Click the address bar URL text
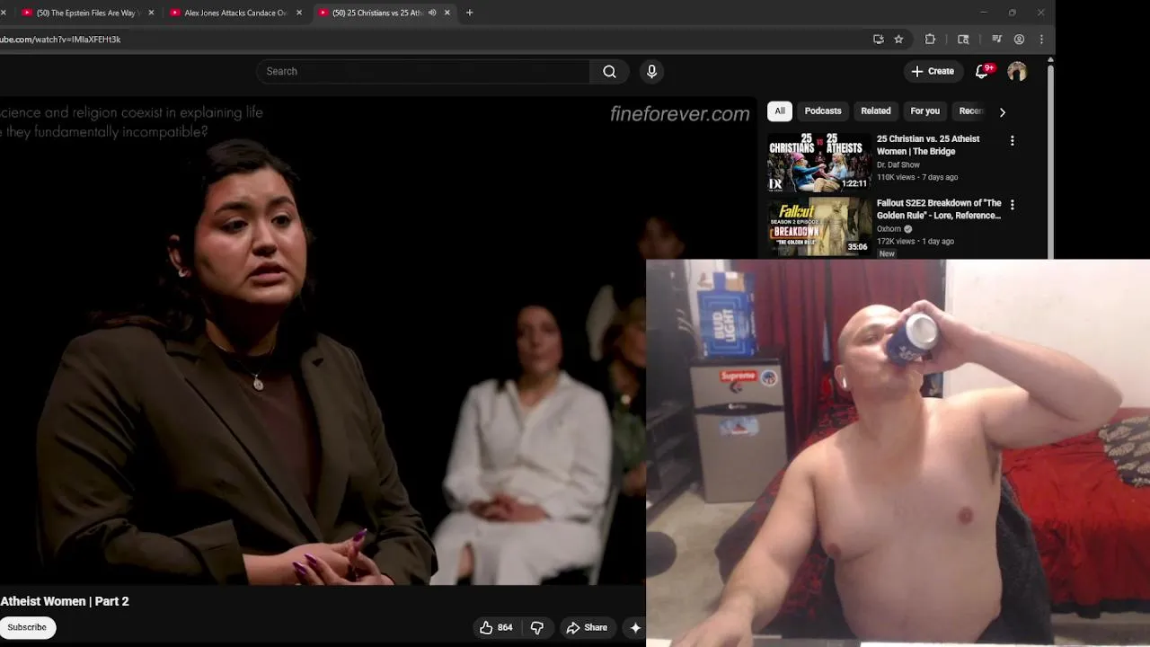 tap(60, 40)
